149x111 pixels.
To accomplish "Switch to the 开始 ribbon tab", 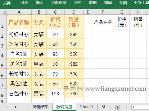I will pos(24,3).
